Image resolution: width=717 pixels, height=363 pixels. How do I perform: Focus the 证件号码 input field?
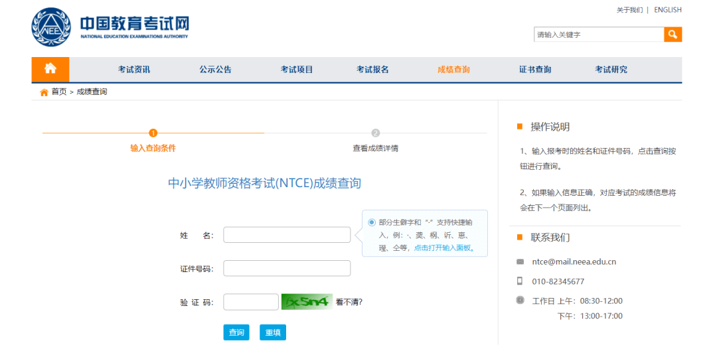pos(287,268)
